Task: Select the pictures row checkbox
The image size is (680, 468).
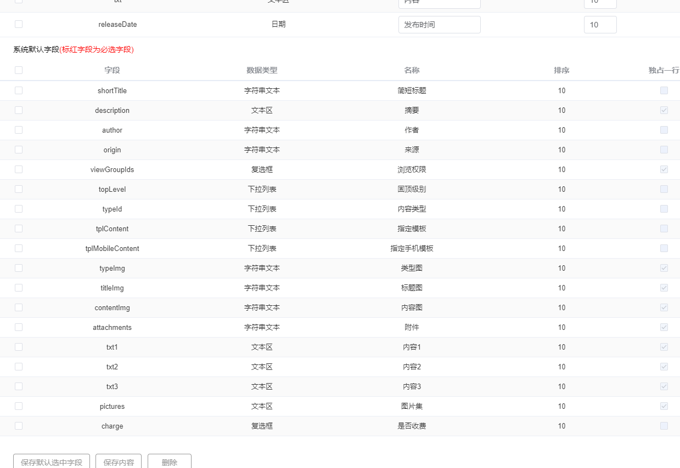Action: [x=19, y=406]
